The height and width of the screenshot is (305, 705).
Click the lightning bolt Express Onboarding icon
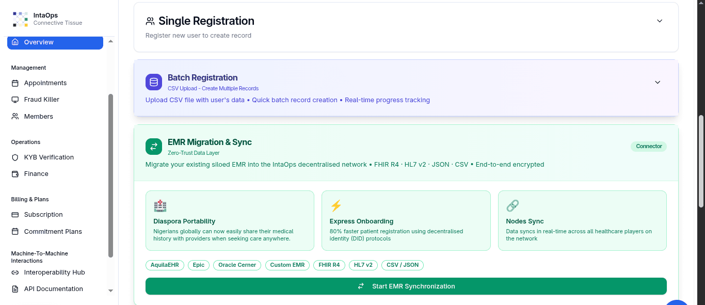(336, 206)
